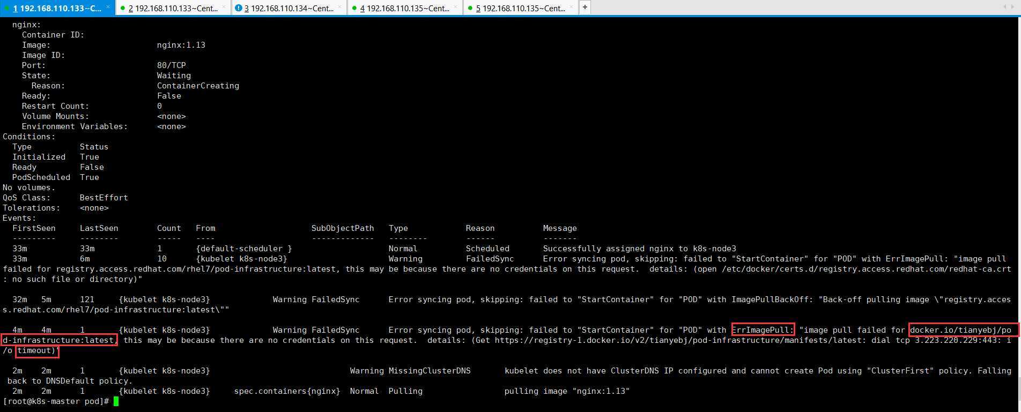
Task: Switch to session tab 1 192.168.110.133
Action: pyautogui.click(x=57, y=8)
